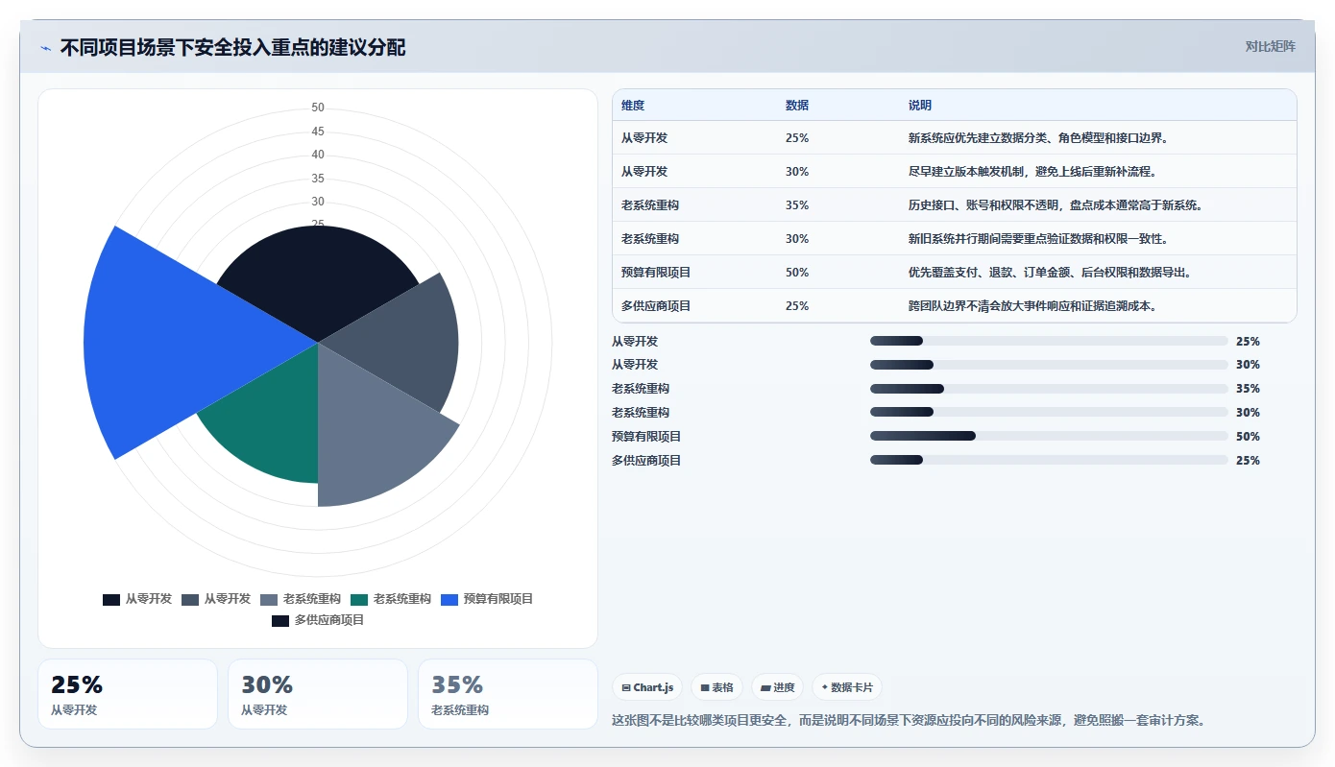Select row 历史接口、账号和权限不透明，盘点成本通常高于新系统。
This screenshot has height=767, width=1335.
(955, 205)
